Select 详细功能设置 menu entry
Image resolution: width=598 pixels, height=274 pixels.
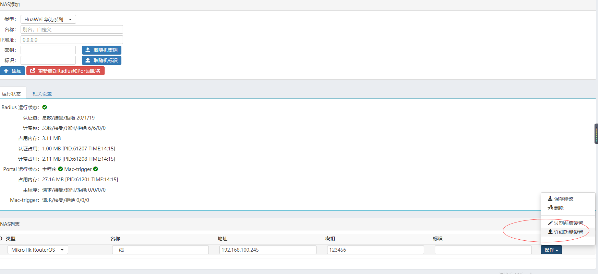pos(568,232)
